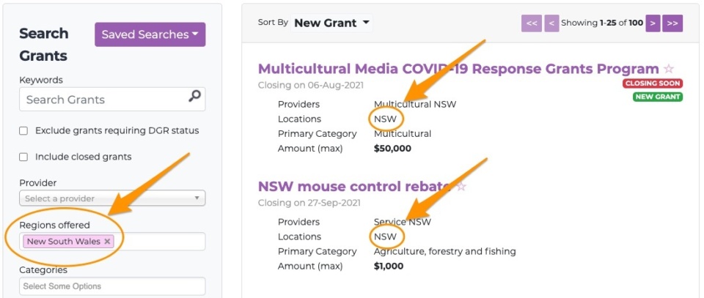Go to the first results page
The width and height of the screenshot is (704, 298).
[x=532, y=23]
